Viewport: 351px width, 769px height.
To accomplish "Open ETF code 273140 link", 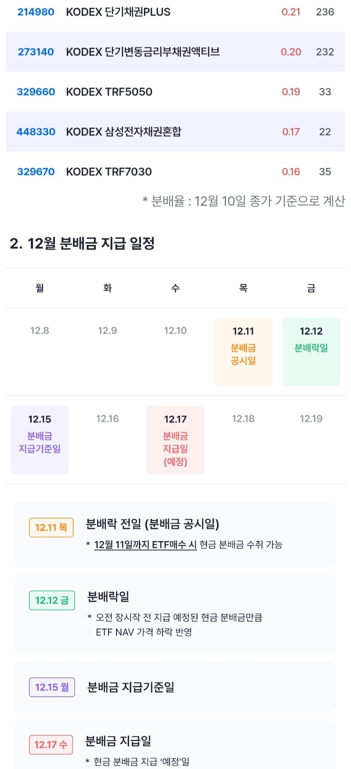I will point(36,52).
